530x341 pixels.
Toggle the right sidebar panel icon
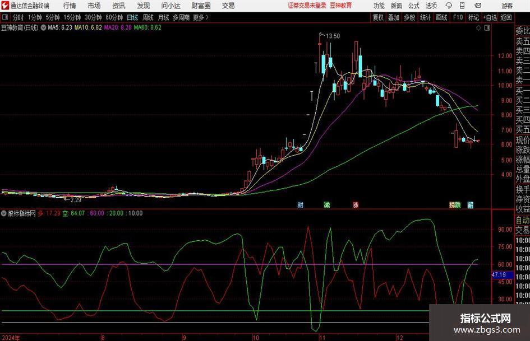tap(487, 28)
